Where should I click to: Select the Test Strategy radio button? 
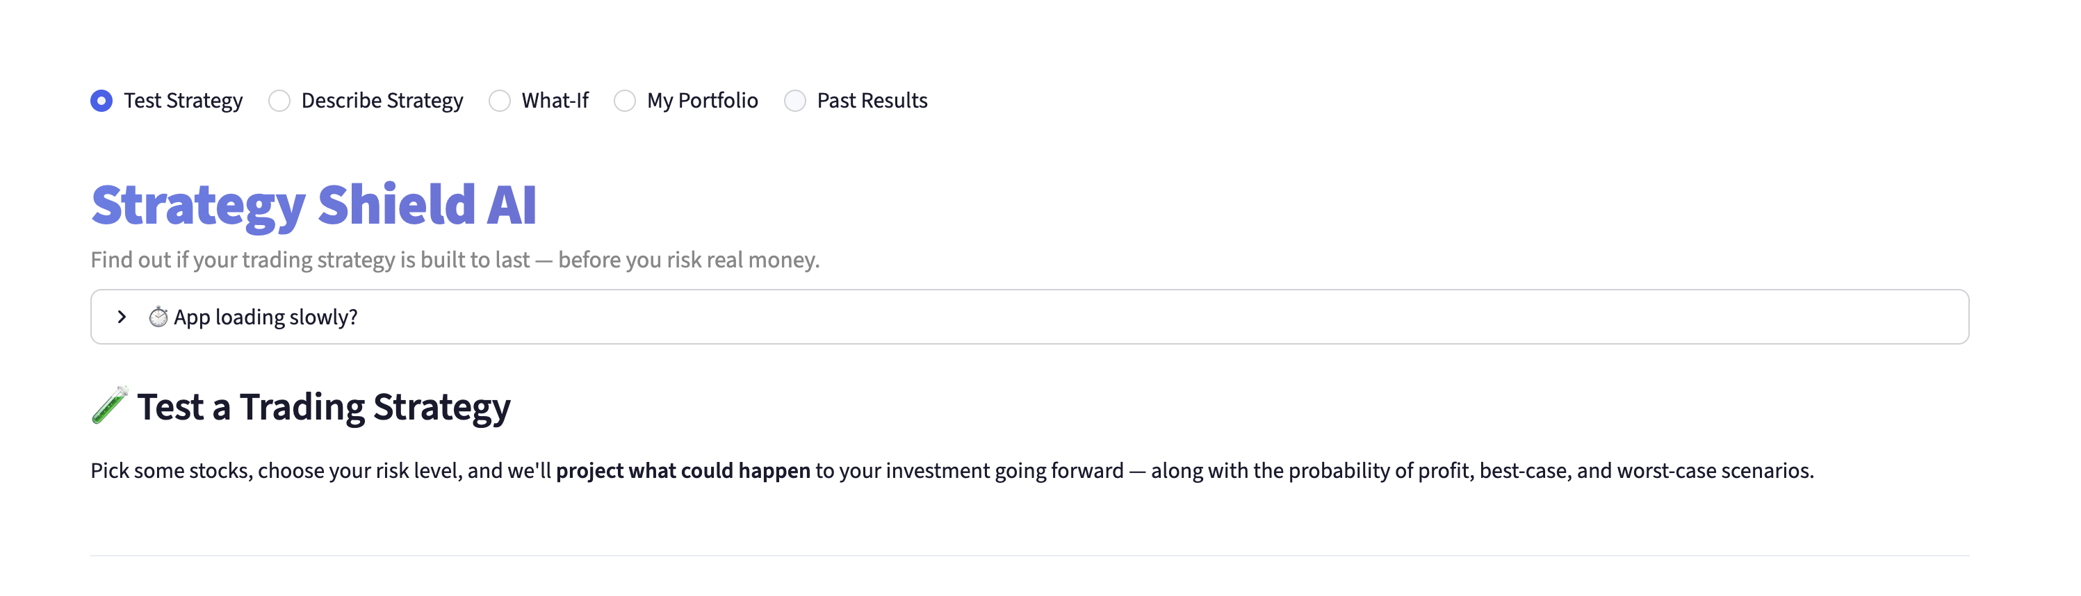[101, 101]
